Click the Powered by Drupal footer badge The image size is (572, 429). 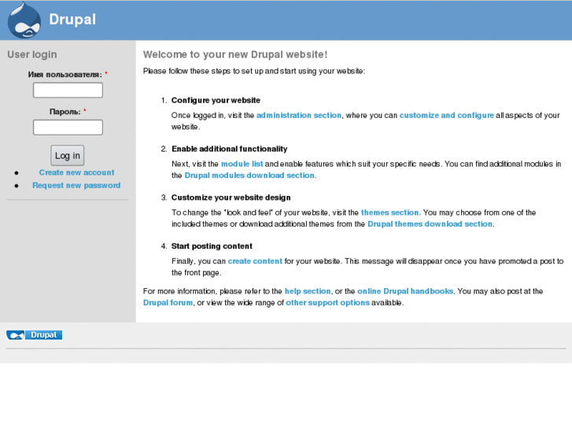(x=35, y=335)
